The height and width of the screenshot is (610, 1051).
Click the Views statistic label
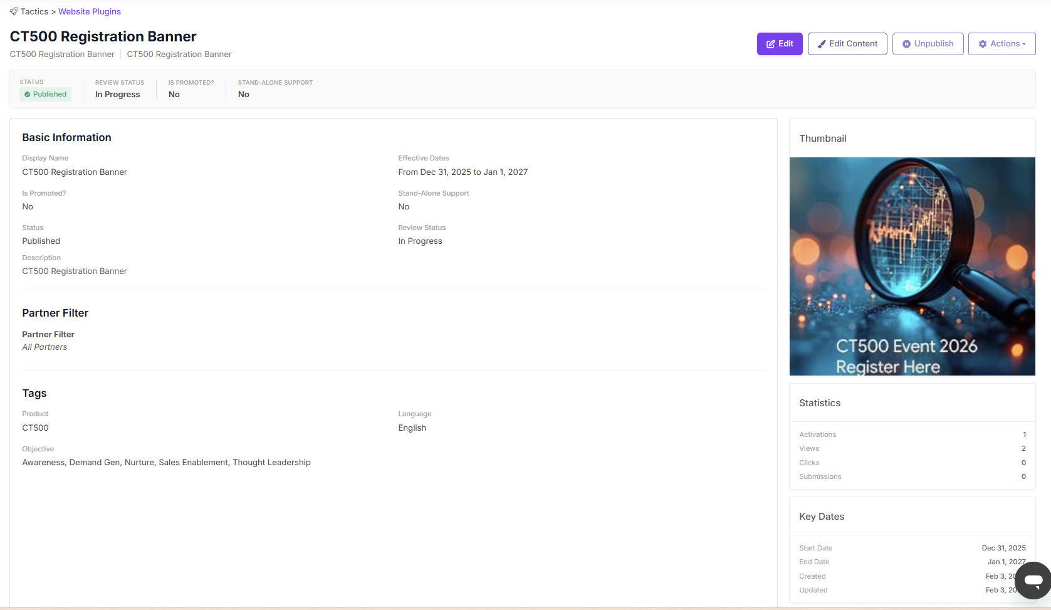tap(809, 448)
